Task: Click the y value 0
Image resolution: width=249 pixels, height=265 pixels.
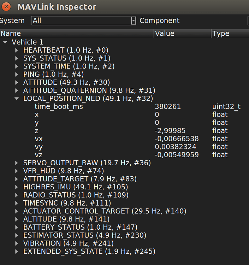Action: [157, 123]
